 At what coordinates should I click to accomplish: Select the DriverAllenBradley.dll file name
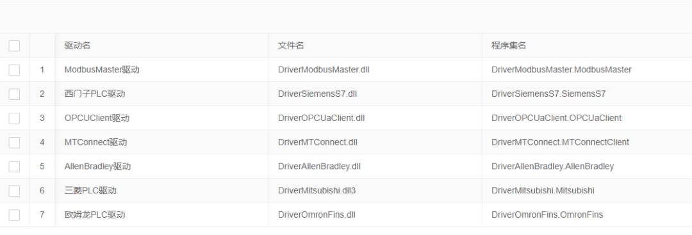319,166
